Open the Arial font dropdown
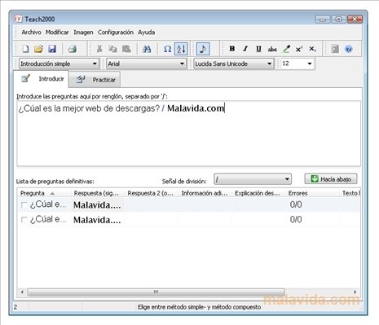Viewport: 379px width, 325px height. point(146,64)
